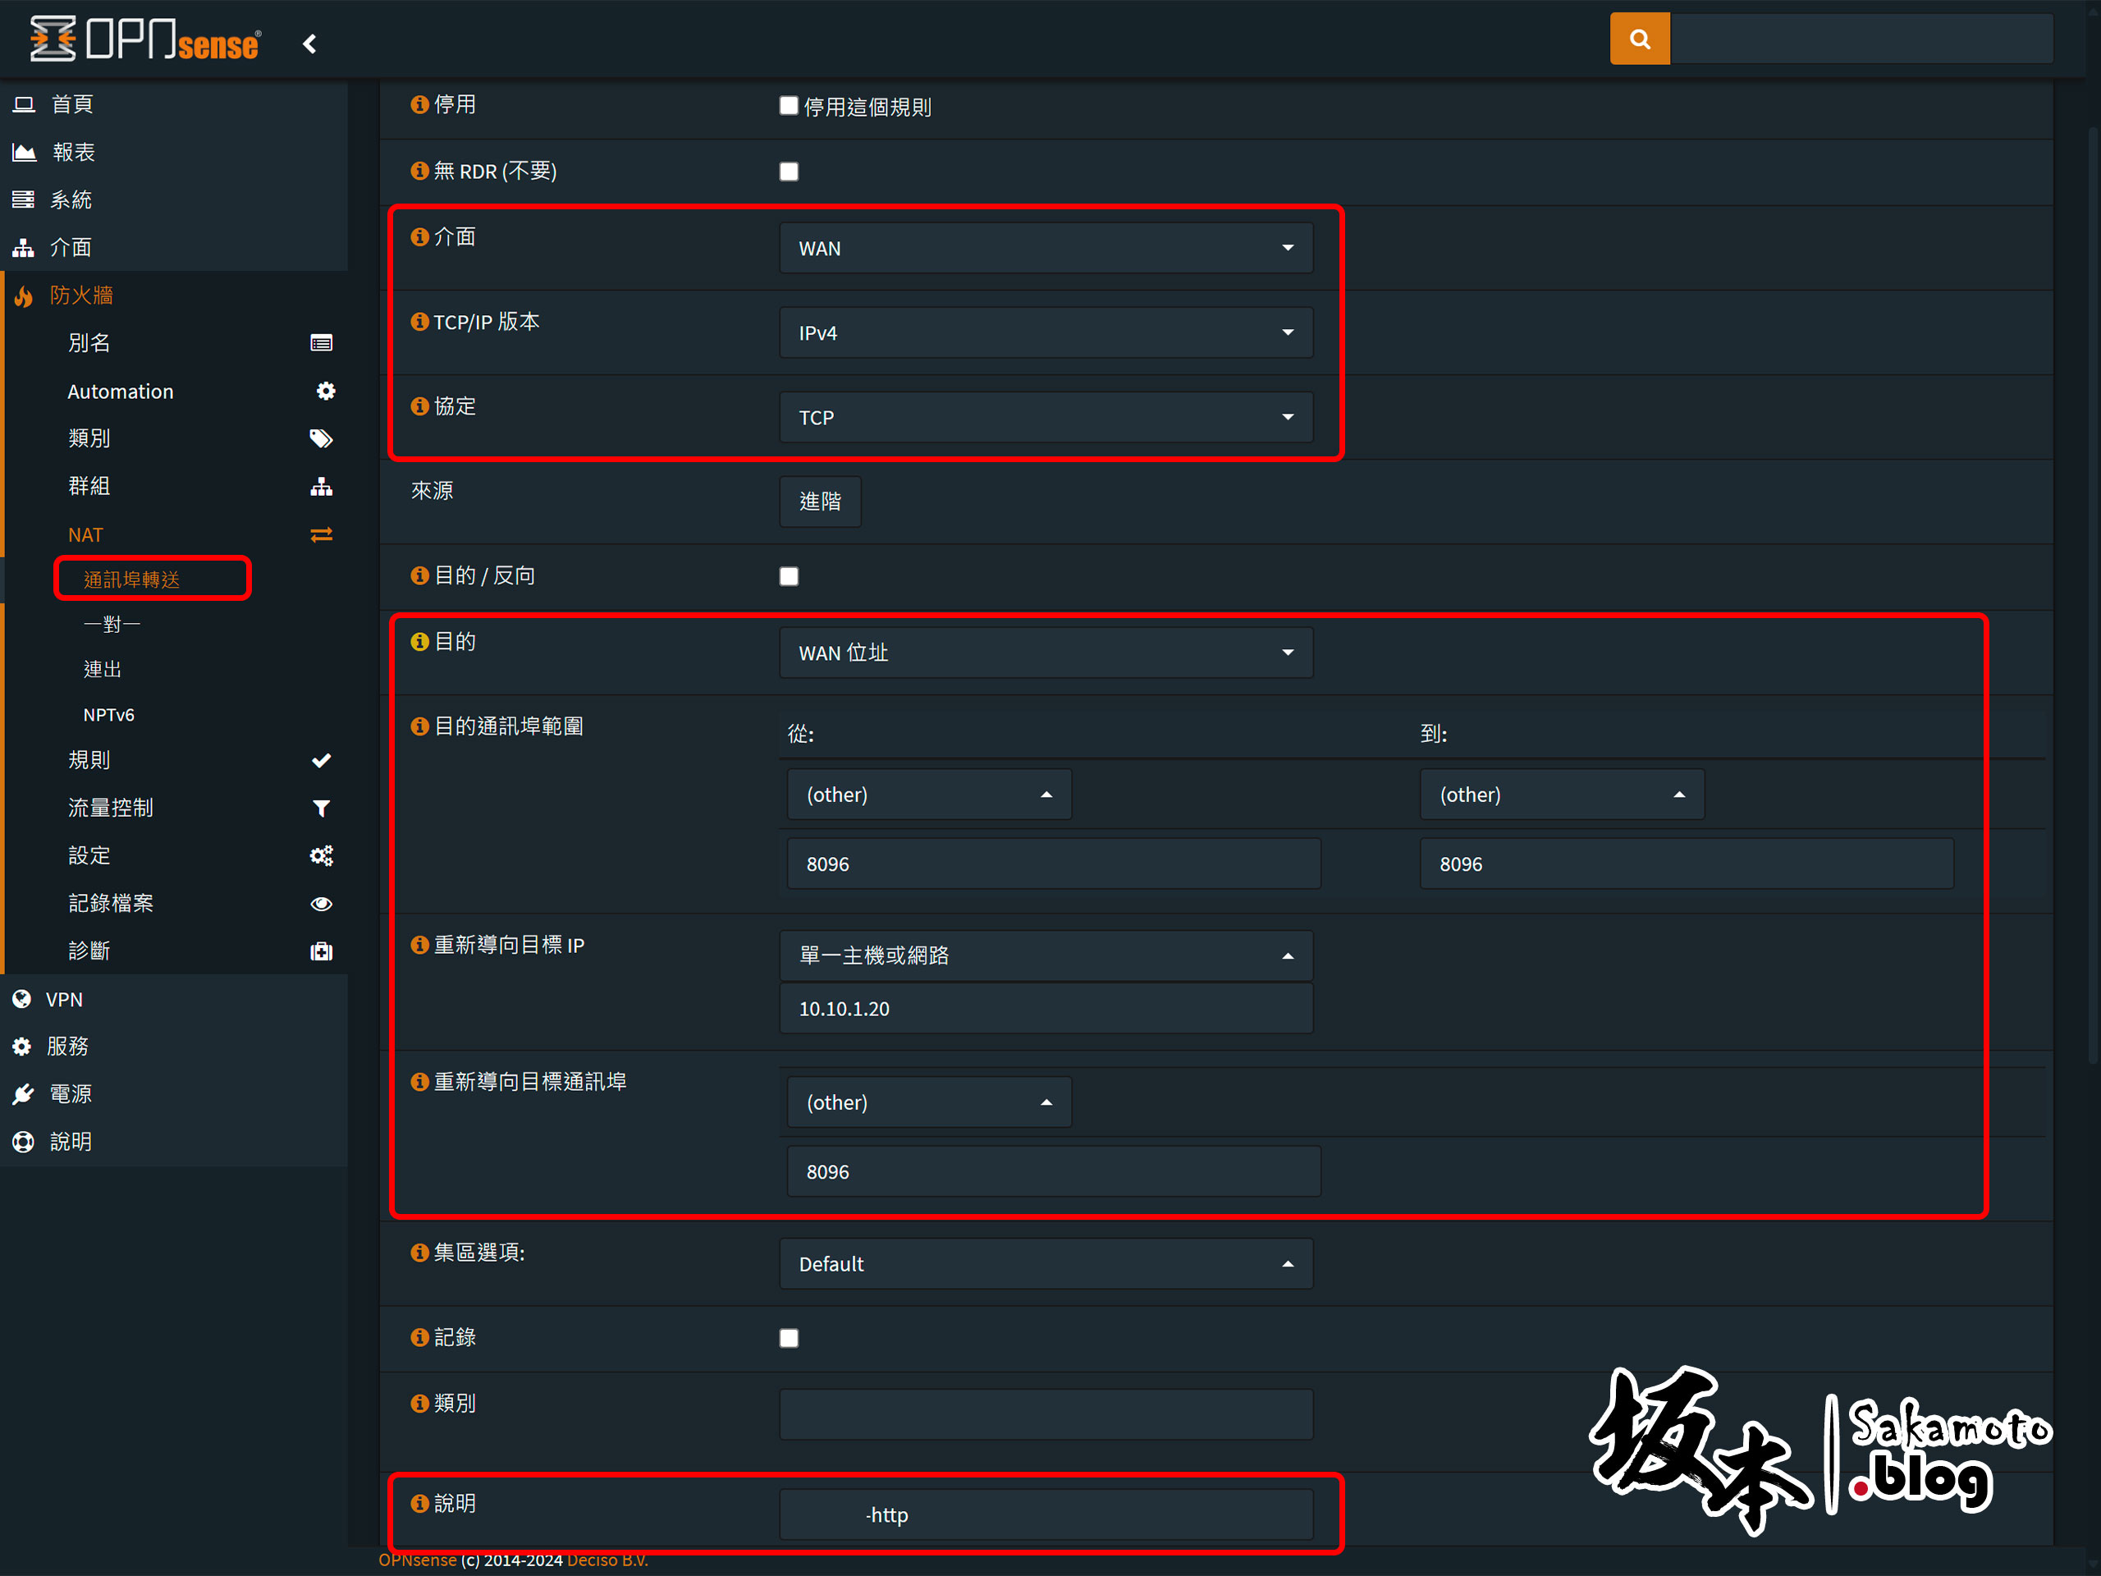Viewport: 2101px width, 1576px height.
Task: Click the 類別 input field
Action: pyautogui.click(x=1046, y=1414)
